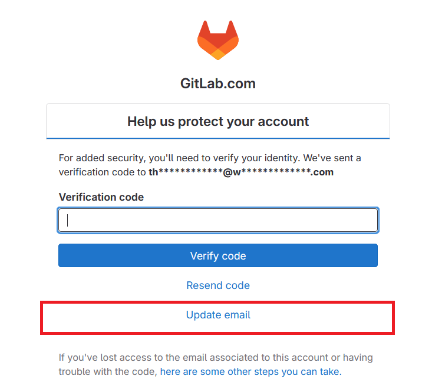
Task: Click the GitLab.com title text
Action: (217, 84)
